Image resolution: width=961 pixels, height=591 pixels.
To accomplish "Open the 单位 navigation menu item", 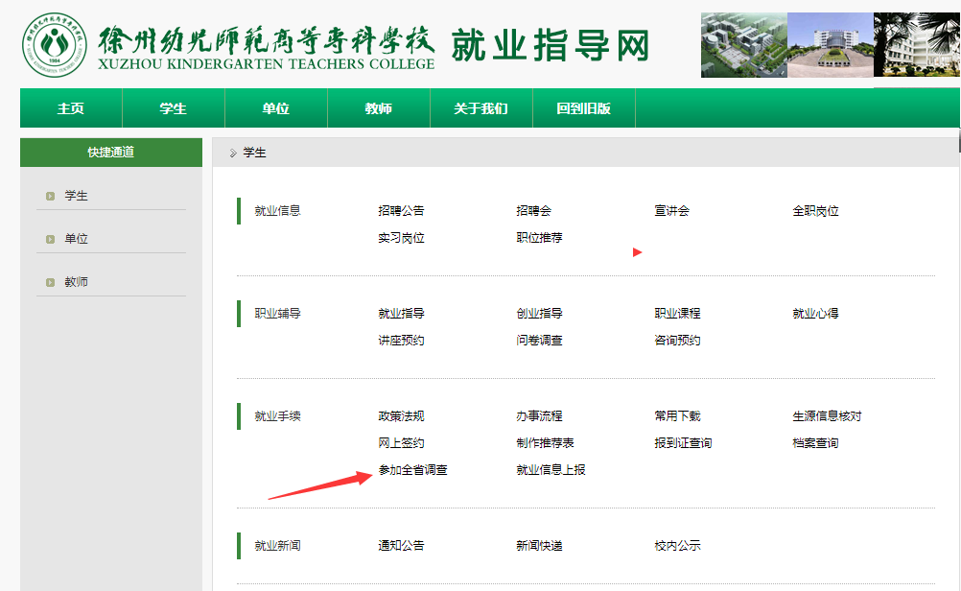I will pyautogui.click(x=276, y=108).
